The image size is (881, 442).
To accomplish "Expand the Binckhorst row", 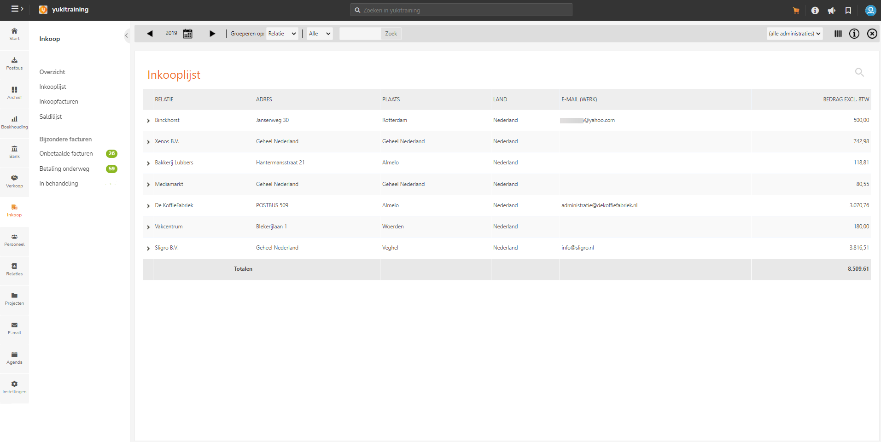I will [x=148, y=121].
